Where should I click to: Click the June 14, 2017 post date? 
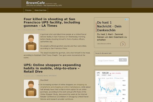[30, 30]
